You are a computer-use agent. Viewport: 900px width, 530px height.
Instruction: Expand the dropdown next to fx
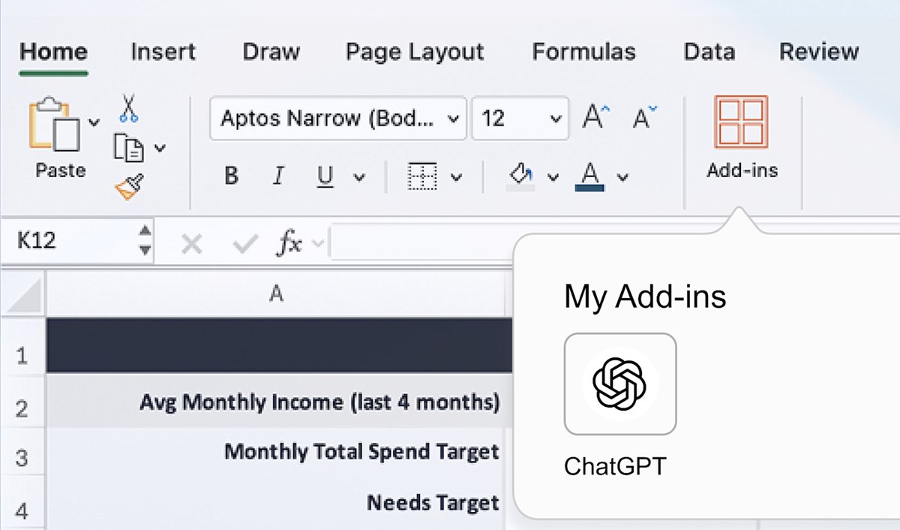pos(318,243)
